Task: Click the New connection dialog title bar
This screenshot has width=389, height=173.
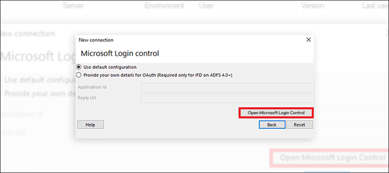Action: coord(191,40)
